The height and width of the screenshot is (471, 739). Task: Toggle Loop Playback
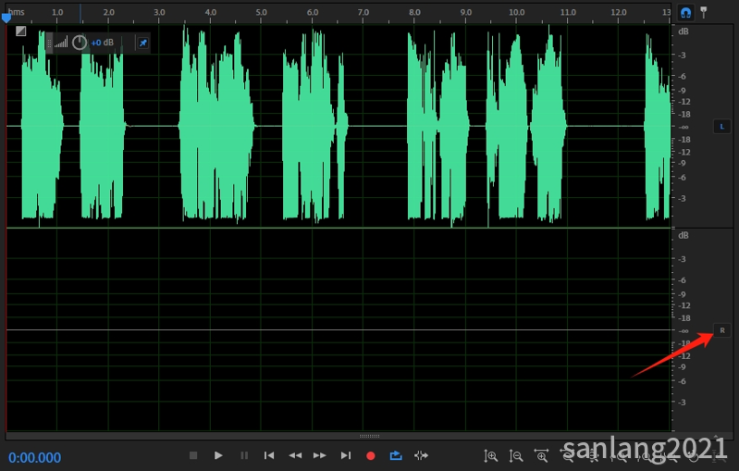[x=396, y=455]
